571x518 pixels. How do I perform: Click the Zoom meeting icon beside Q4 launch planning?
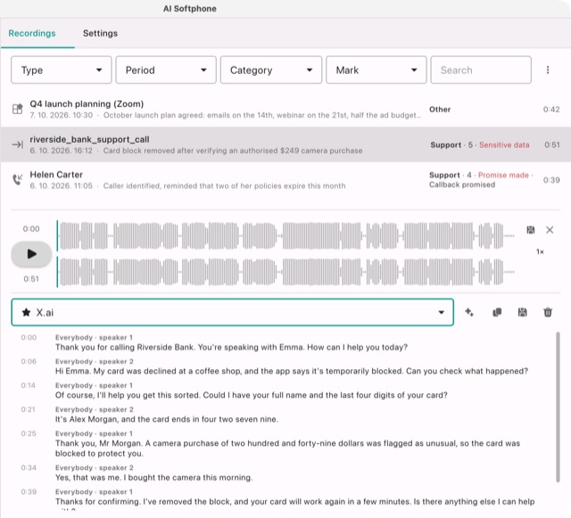pyautogui.click(x=18, y=109)
